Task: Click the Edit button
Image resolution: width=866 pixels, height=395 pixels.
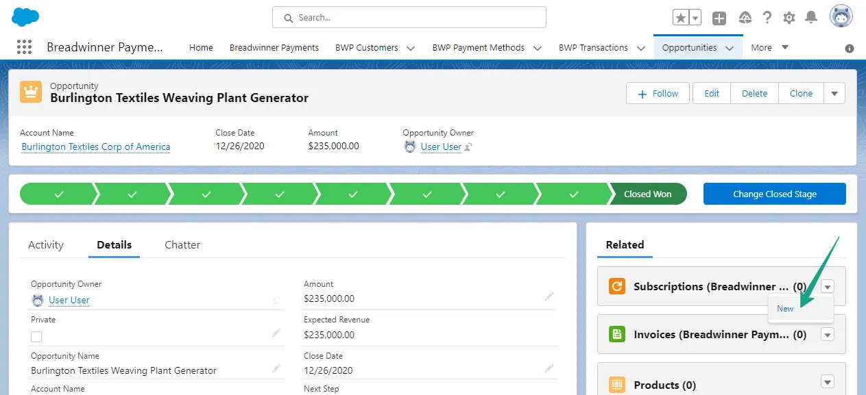Action: click(x=712, y=94)
